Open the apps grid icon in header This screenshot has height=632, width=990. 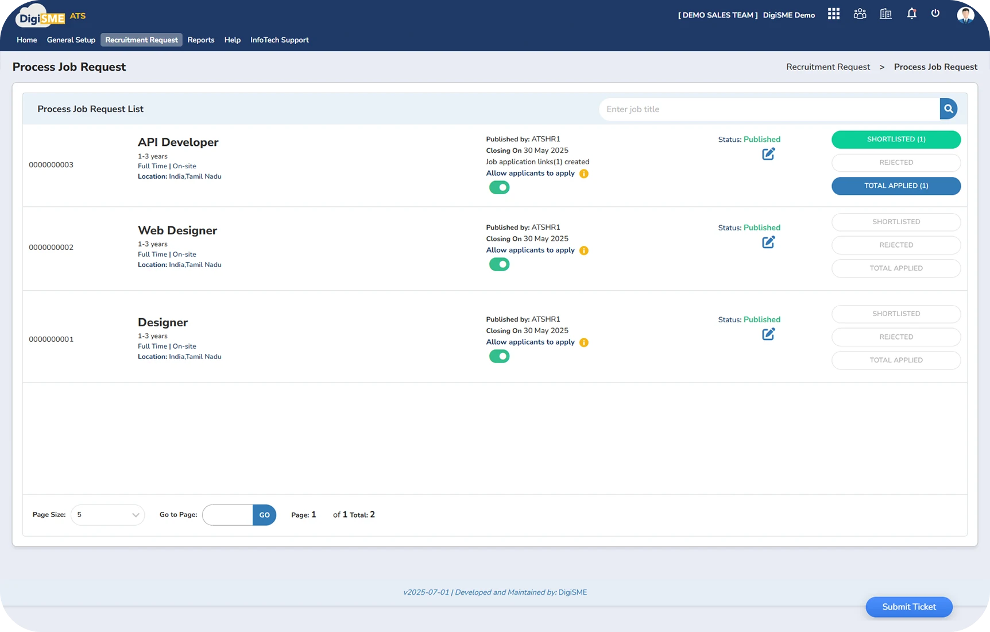pyautogui.click(x=833, y=14)
